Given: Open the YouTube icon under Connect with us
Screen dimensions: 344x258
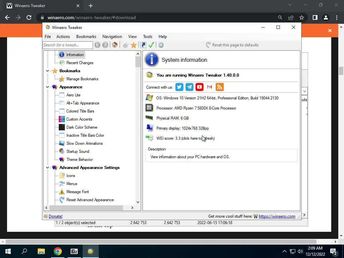Looking at the screenshot, I should [200, 87].
